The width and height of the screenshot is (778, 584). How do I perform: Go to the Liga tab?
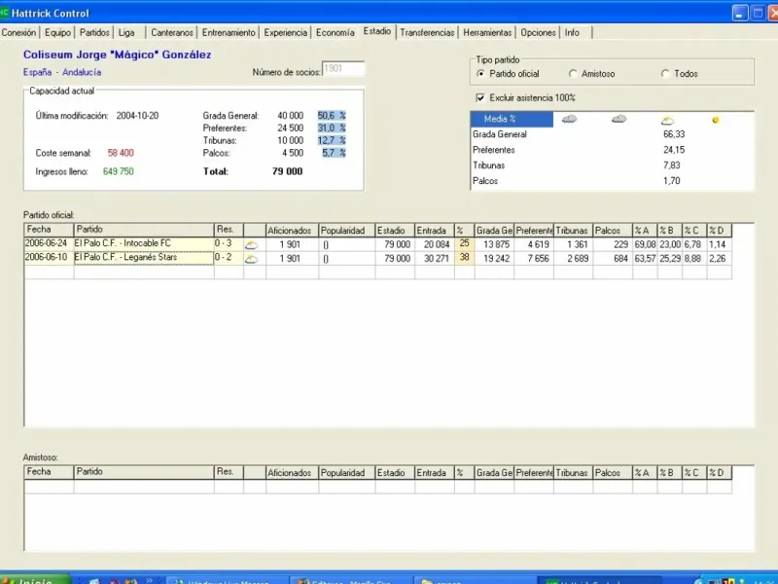click(126, 33)
